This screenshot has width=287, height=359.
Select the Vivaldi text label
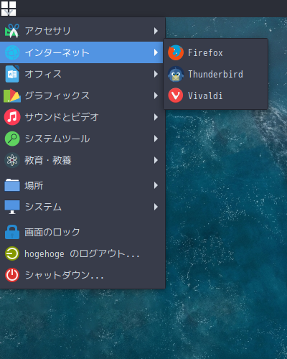[x=205, y=95]
